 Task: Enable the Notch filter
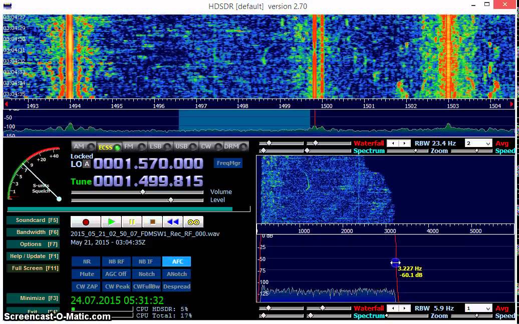point(146,274)
